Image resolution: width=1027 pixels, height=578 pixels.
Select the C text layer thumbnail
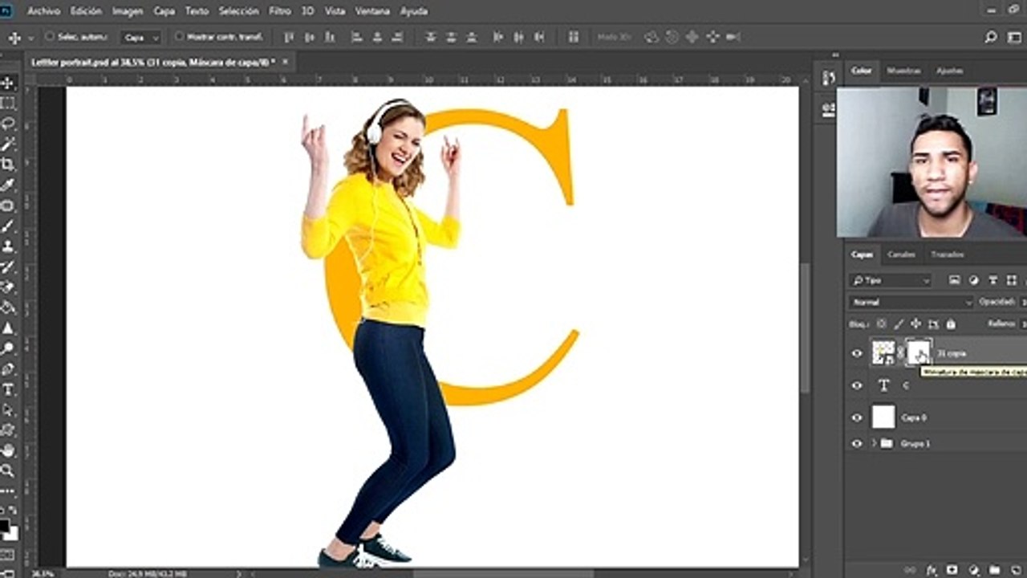883,385
